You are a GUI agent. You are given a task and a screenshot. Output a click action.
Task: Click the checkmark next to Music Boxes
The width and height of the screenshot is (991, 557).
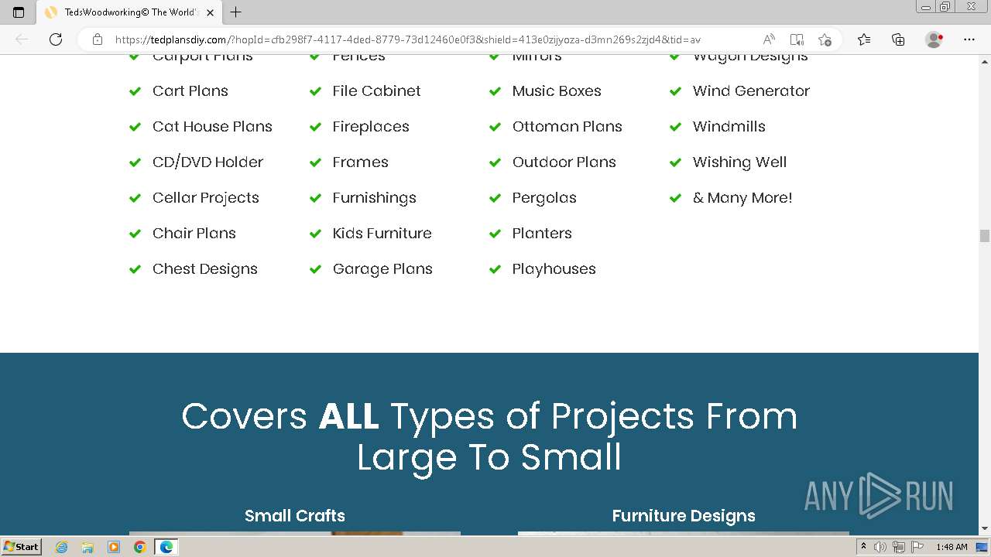pos(495,91)
